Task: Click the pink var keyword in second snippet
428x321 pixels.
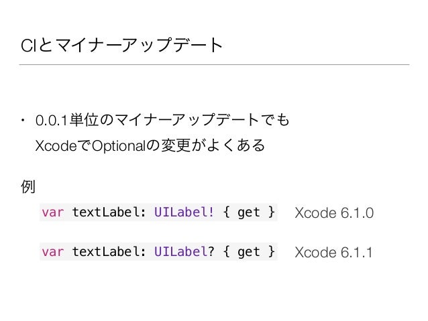Action: (53, 252)
